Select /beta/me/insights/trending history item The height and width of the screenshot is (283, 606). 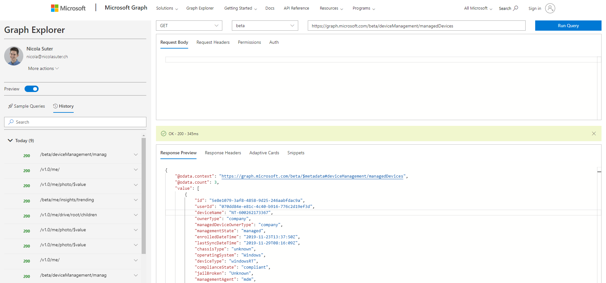pyautogui.click(x=67, y=200)
